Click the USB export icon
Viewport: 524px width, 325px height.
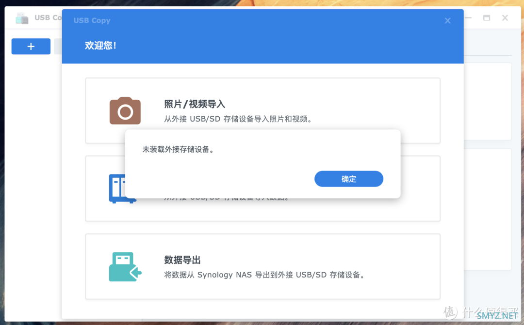click(125, 266)
